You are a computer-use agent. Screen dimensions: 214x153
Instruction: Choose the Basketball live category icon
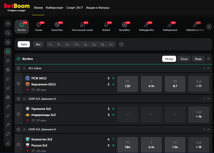(x=57, y=26)
